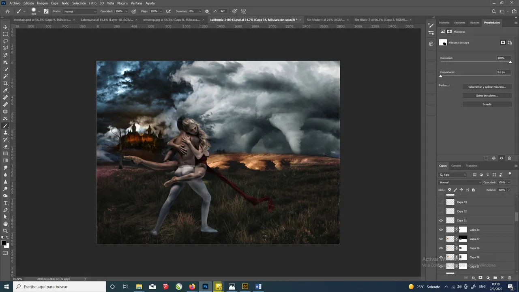This screenshot has width=519, height=292.
Task: Add layer mask icon at panel bottom
Action: pos(480,278)
